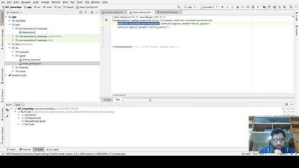This screenshot has width=299, height=168.
Task: Hide the Build panel with minus icon
Action: coord(292,105)
